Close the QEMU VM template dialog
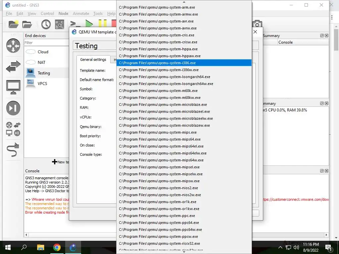The image size is (339, 254). coord(255,32)
